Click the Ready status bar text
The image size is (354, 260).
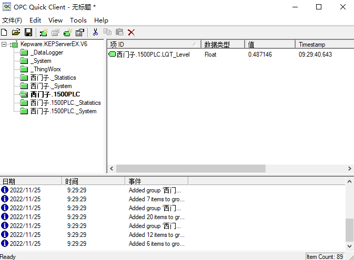pos(8,257)
